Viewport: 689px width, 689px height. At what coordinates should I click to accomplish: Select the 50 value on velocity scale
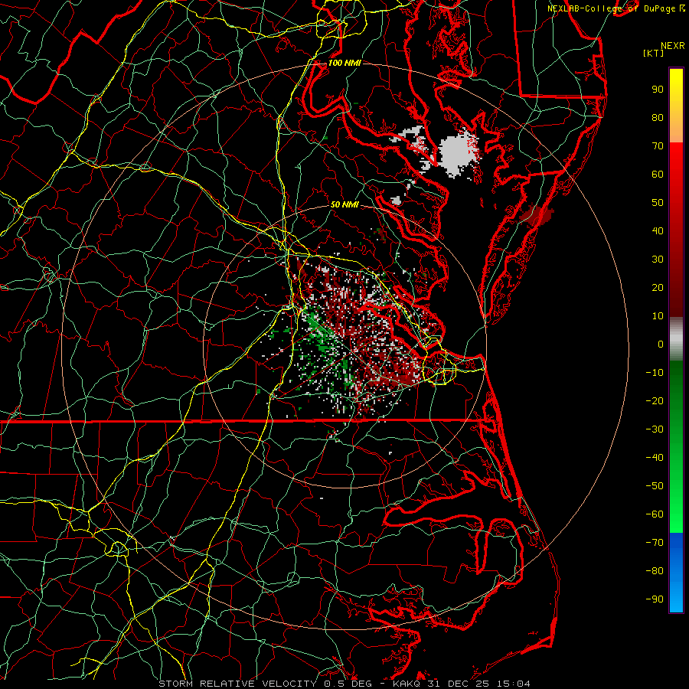pos(658,203)
